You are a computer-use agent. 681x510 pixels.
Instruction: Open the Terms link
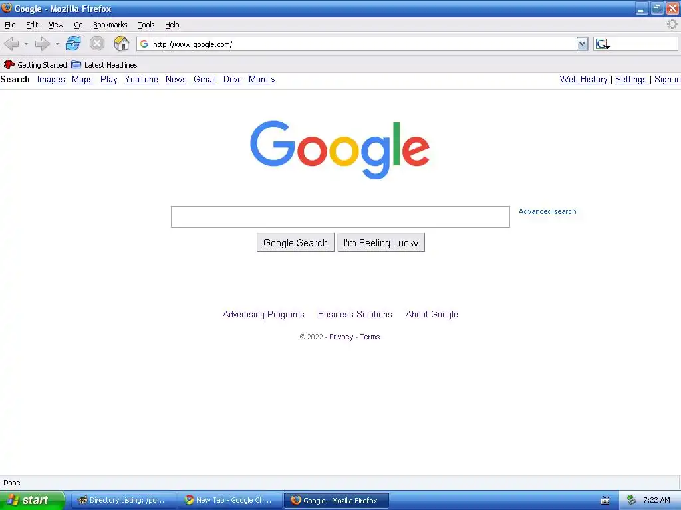370,337
